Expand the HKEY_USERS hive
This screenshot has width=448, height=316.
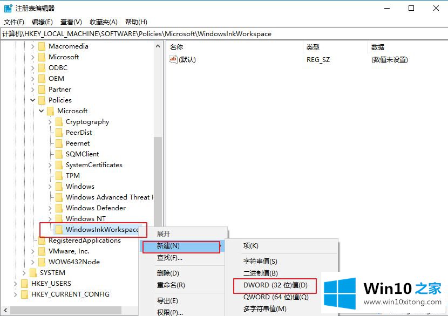coord(16,284)
